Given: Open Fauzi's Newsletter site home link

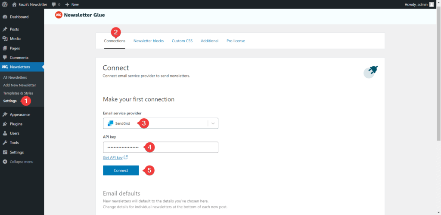Looking at the screenshot, I should 30,4.
